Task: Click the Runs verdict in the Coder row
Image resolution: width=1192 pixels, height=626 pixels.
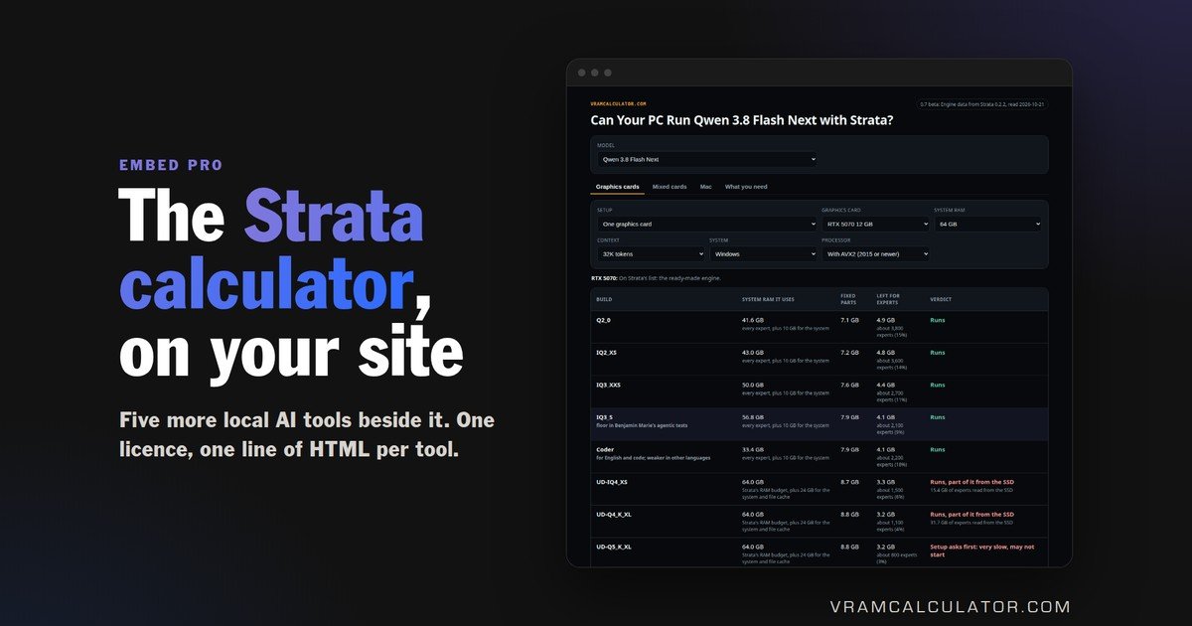Action: click(938, 449)
